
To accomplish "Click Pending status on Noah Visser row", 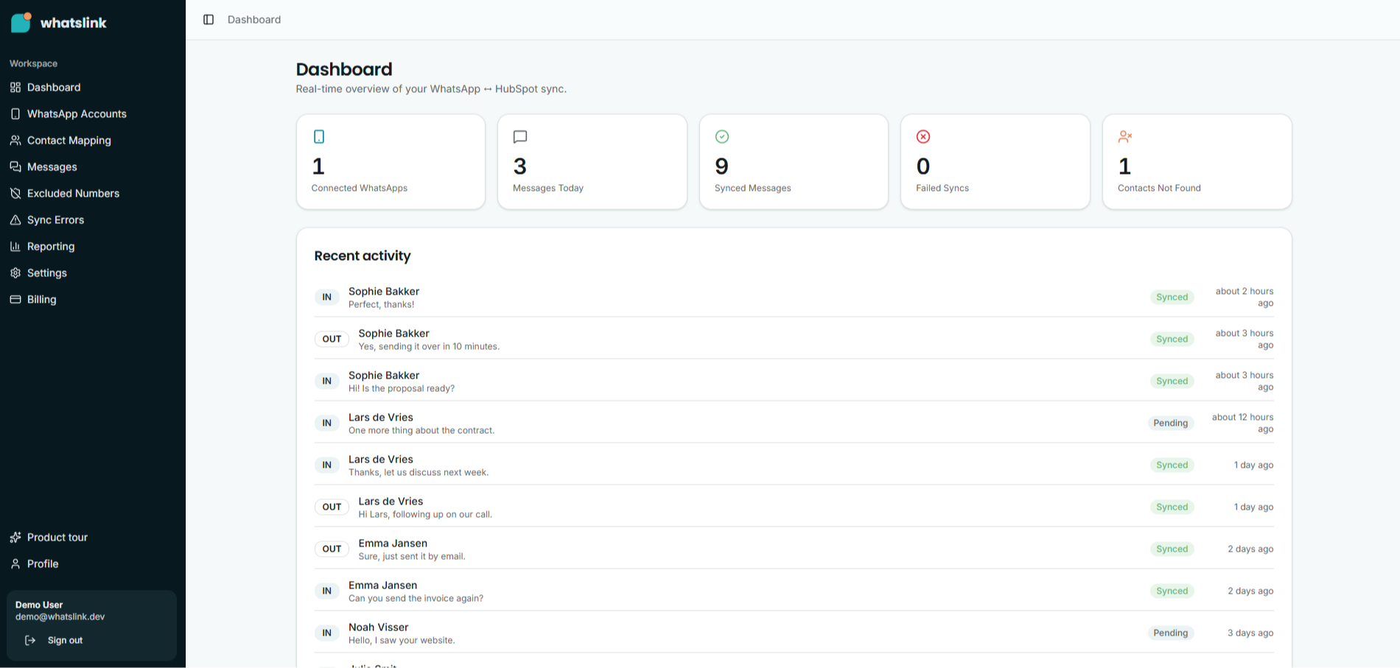I will click(x=1171, y=633).
